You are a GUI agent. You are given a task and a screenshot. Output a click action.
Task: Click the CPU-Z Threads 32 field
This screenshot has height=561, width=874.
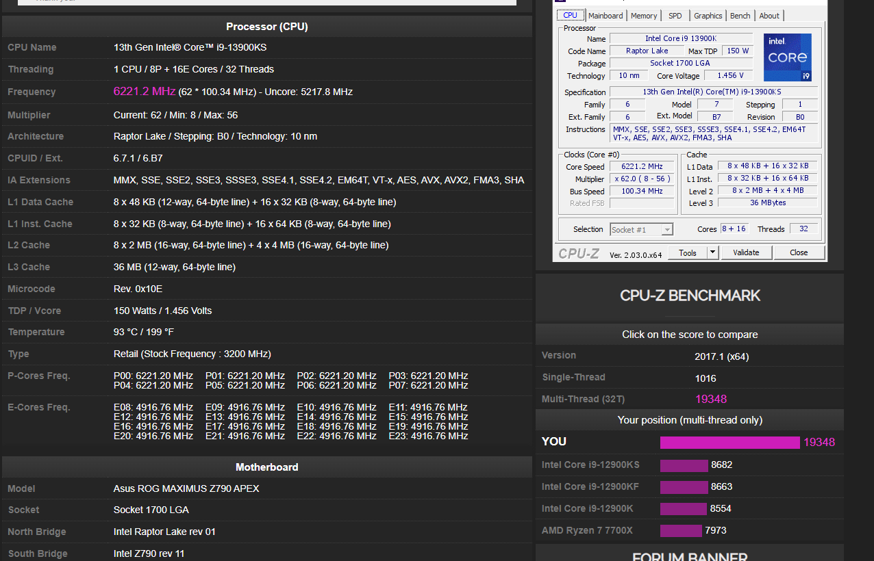point(803,229)
